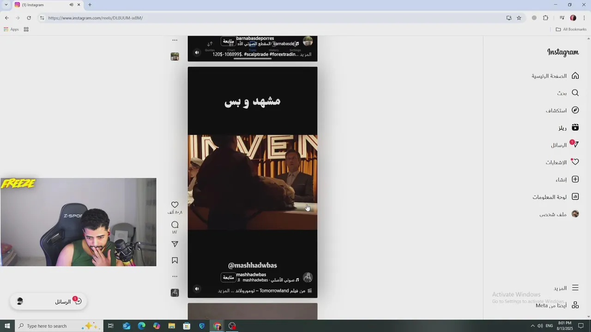The image size is (591, 332).
Task: Open the More hamburger menu icon
Action: pyautogui.click(x=575, y=288)
